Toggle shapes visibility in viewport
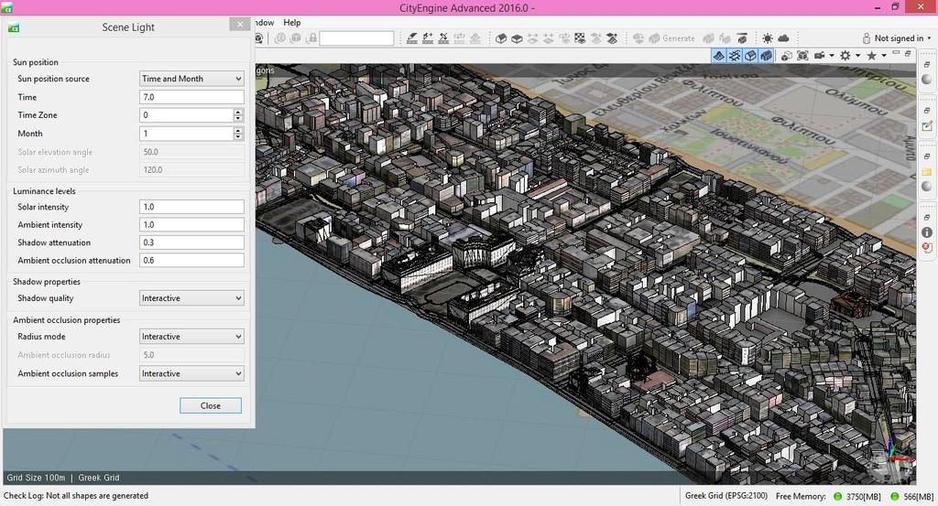 point(750,56)
